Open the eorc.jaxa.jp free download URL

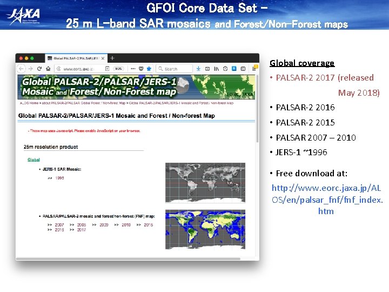click(x=327, y=200)
